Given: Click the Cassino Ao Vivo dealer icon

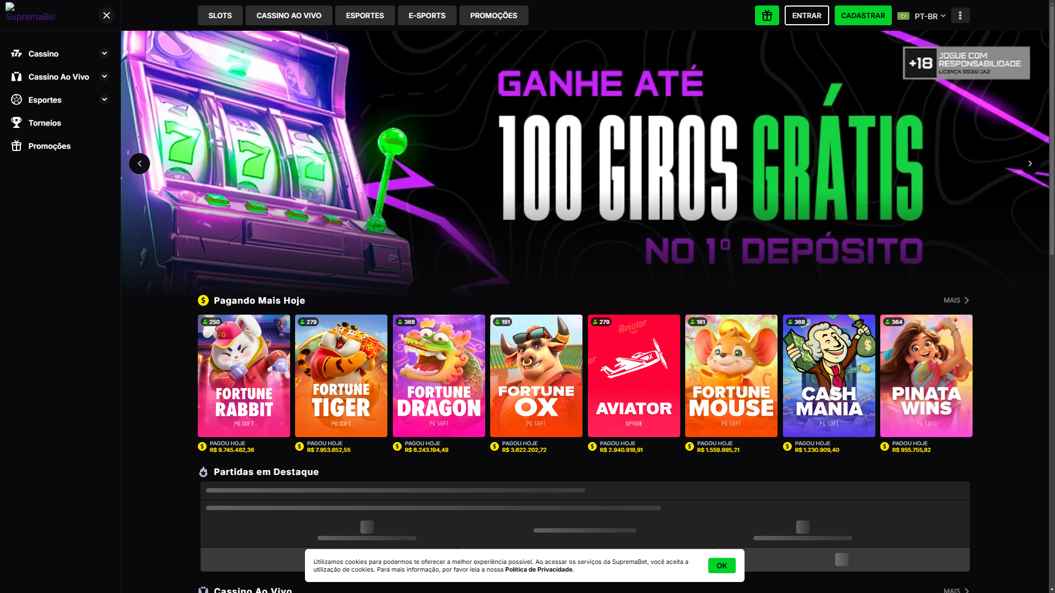Looking at the screenshot, I should [16, 76].
